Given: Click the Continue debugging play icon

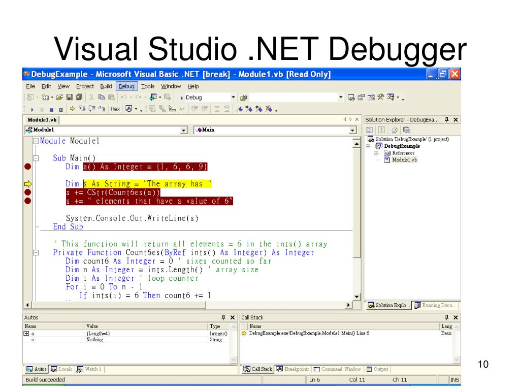Looking at the screenshot, I should coord(32,109).
